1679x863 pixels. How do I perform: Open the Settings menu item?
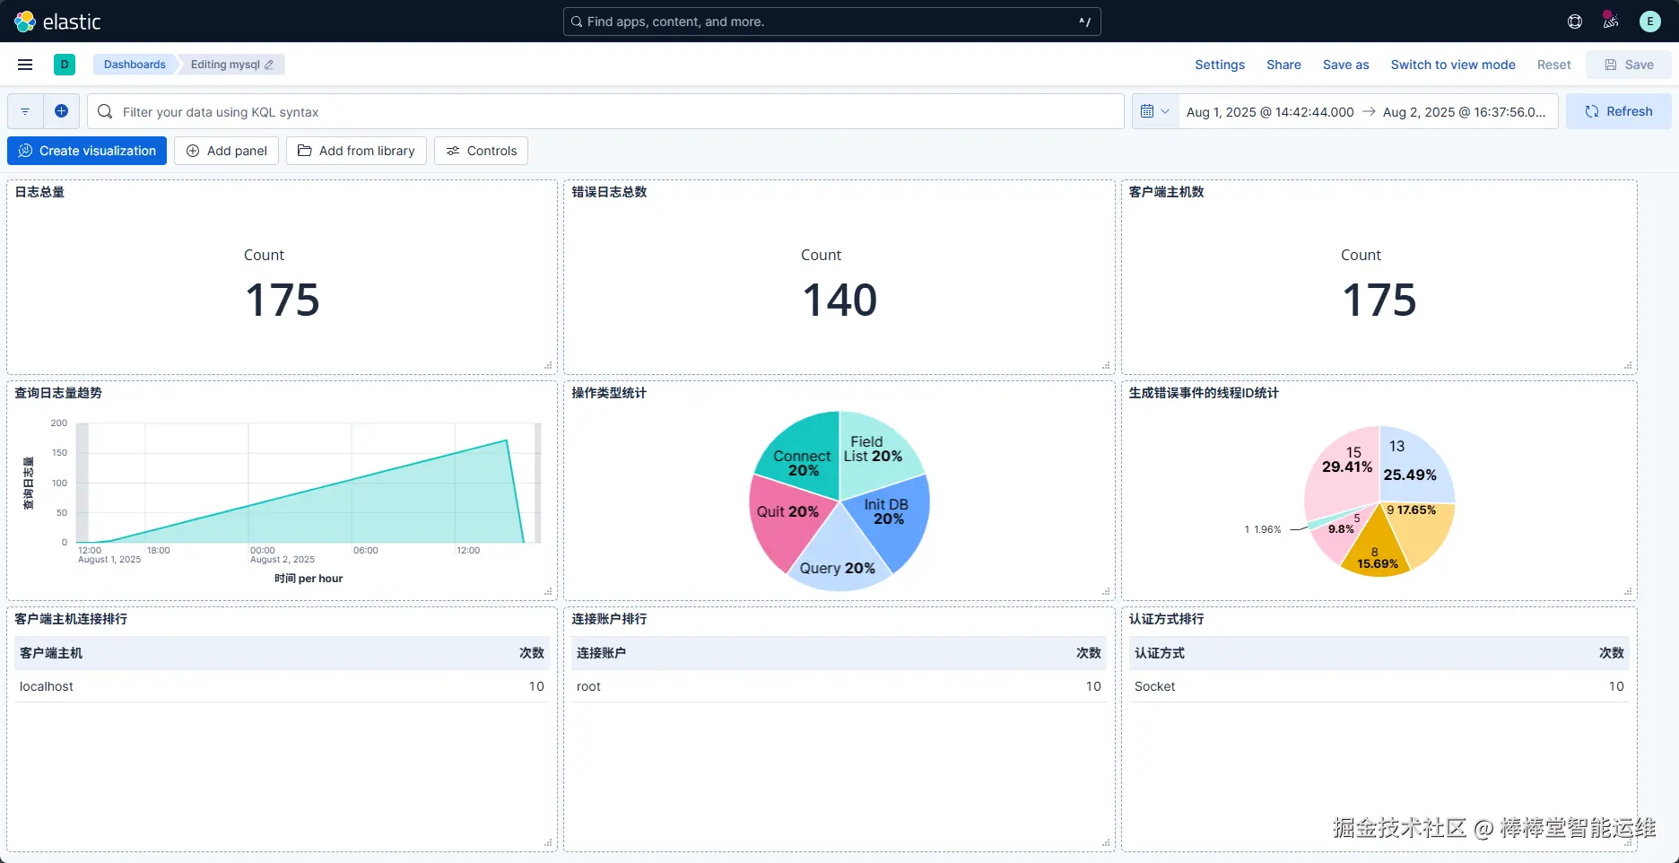point(1220,65)
